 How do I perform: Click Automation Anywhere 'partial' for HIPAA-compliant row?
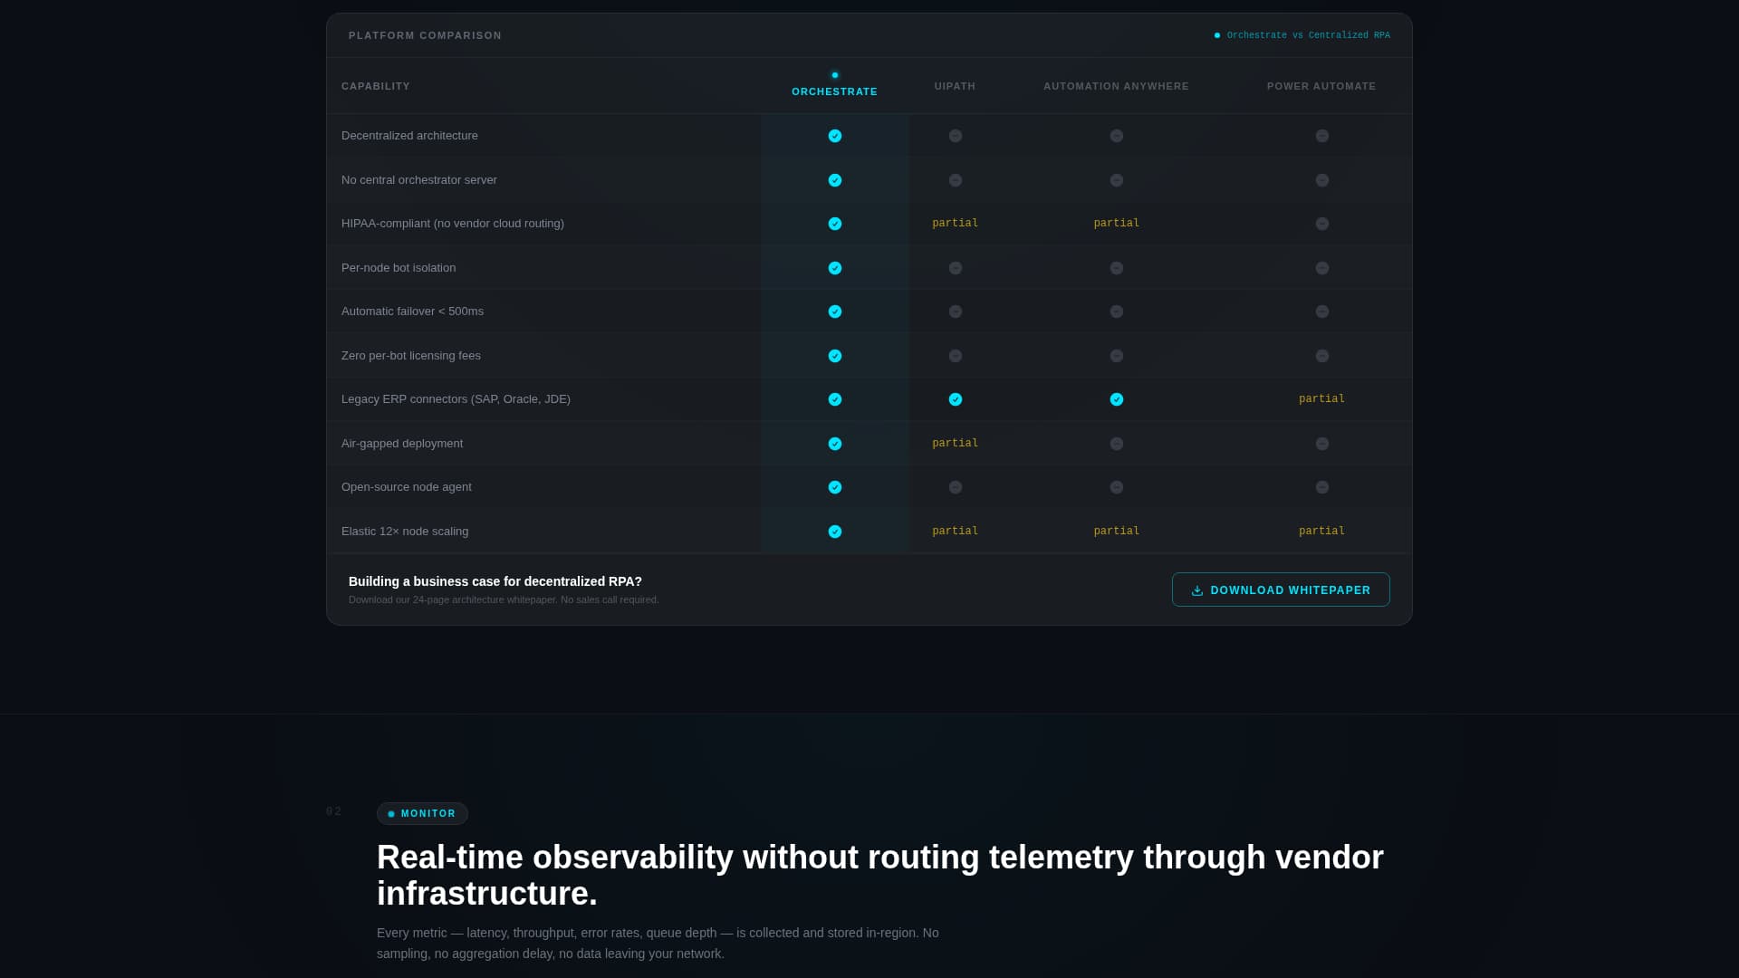(x=1116, y=223)
